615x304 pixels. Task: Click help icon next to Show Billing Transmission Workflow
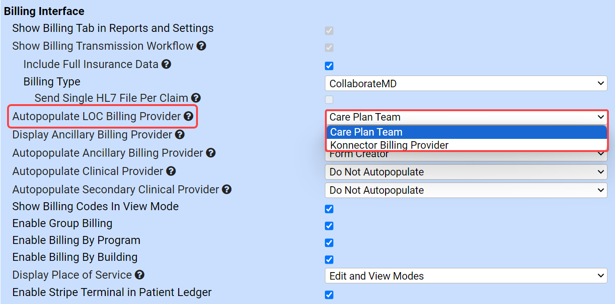[201, 46]
